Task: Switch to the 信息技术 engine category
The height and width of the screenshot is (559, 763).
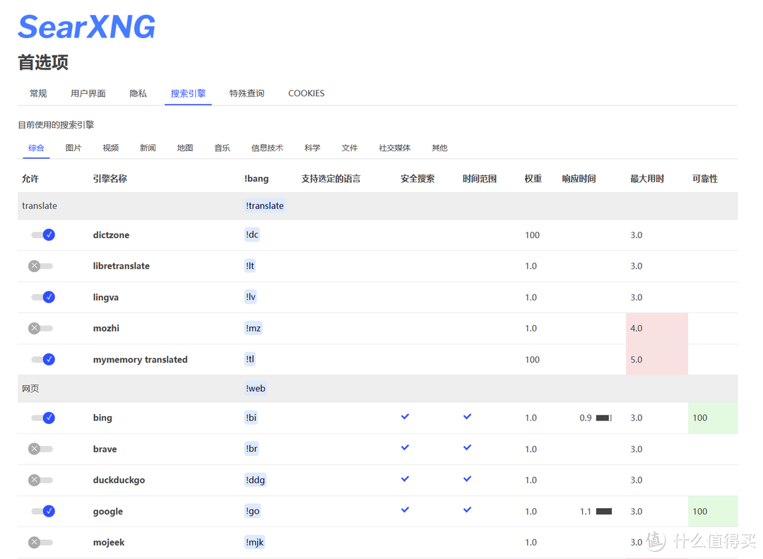Action: point(267,148)
